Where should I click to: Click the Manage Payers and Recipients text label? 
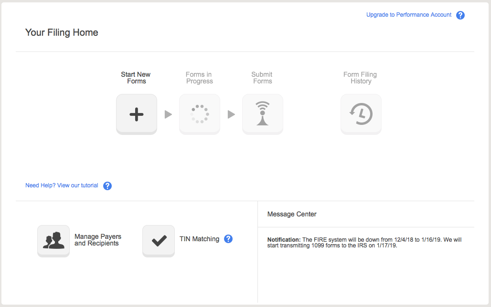coord(98,240)
